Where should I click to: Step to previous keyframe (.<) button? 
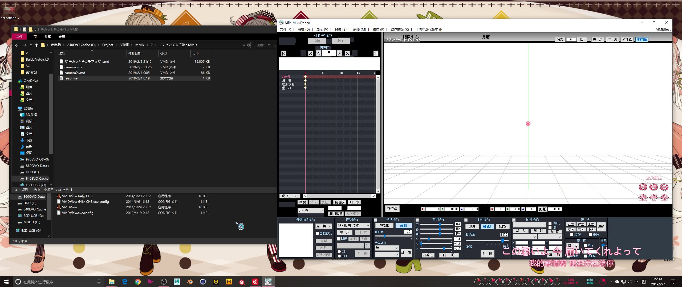click(x=311, y=53)
